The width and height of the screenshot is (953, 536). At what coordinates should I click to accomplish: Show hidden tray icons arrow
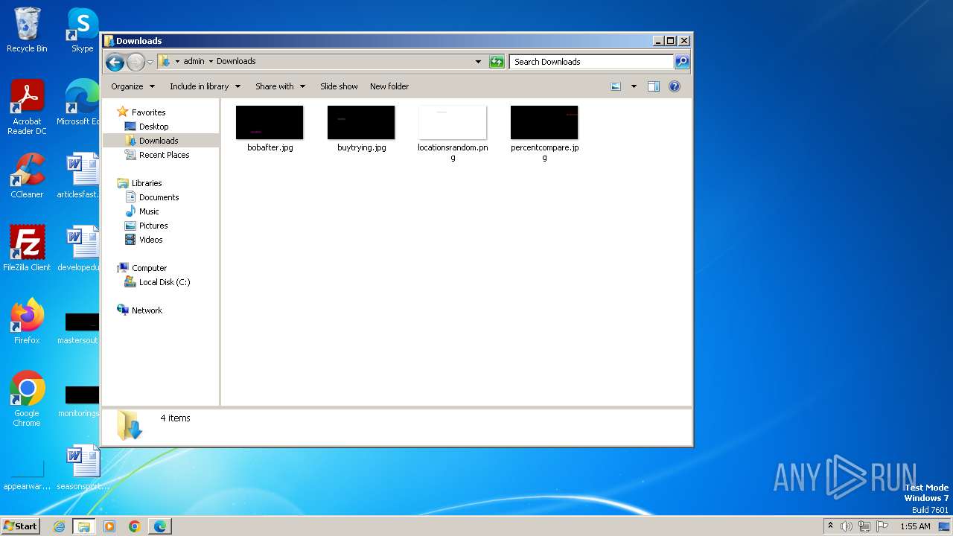[x=830, y=526]
